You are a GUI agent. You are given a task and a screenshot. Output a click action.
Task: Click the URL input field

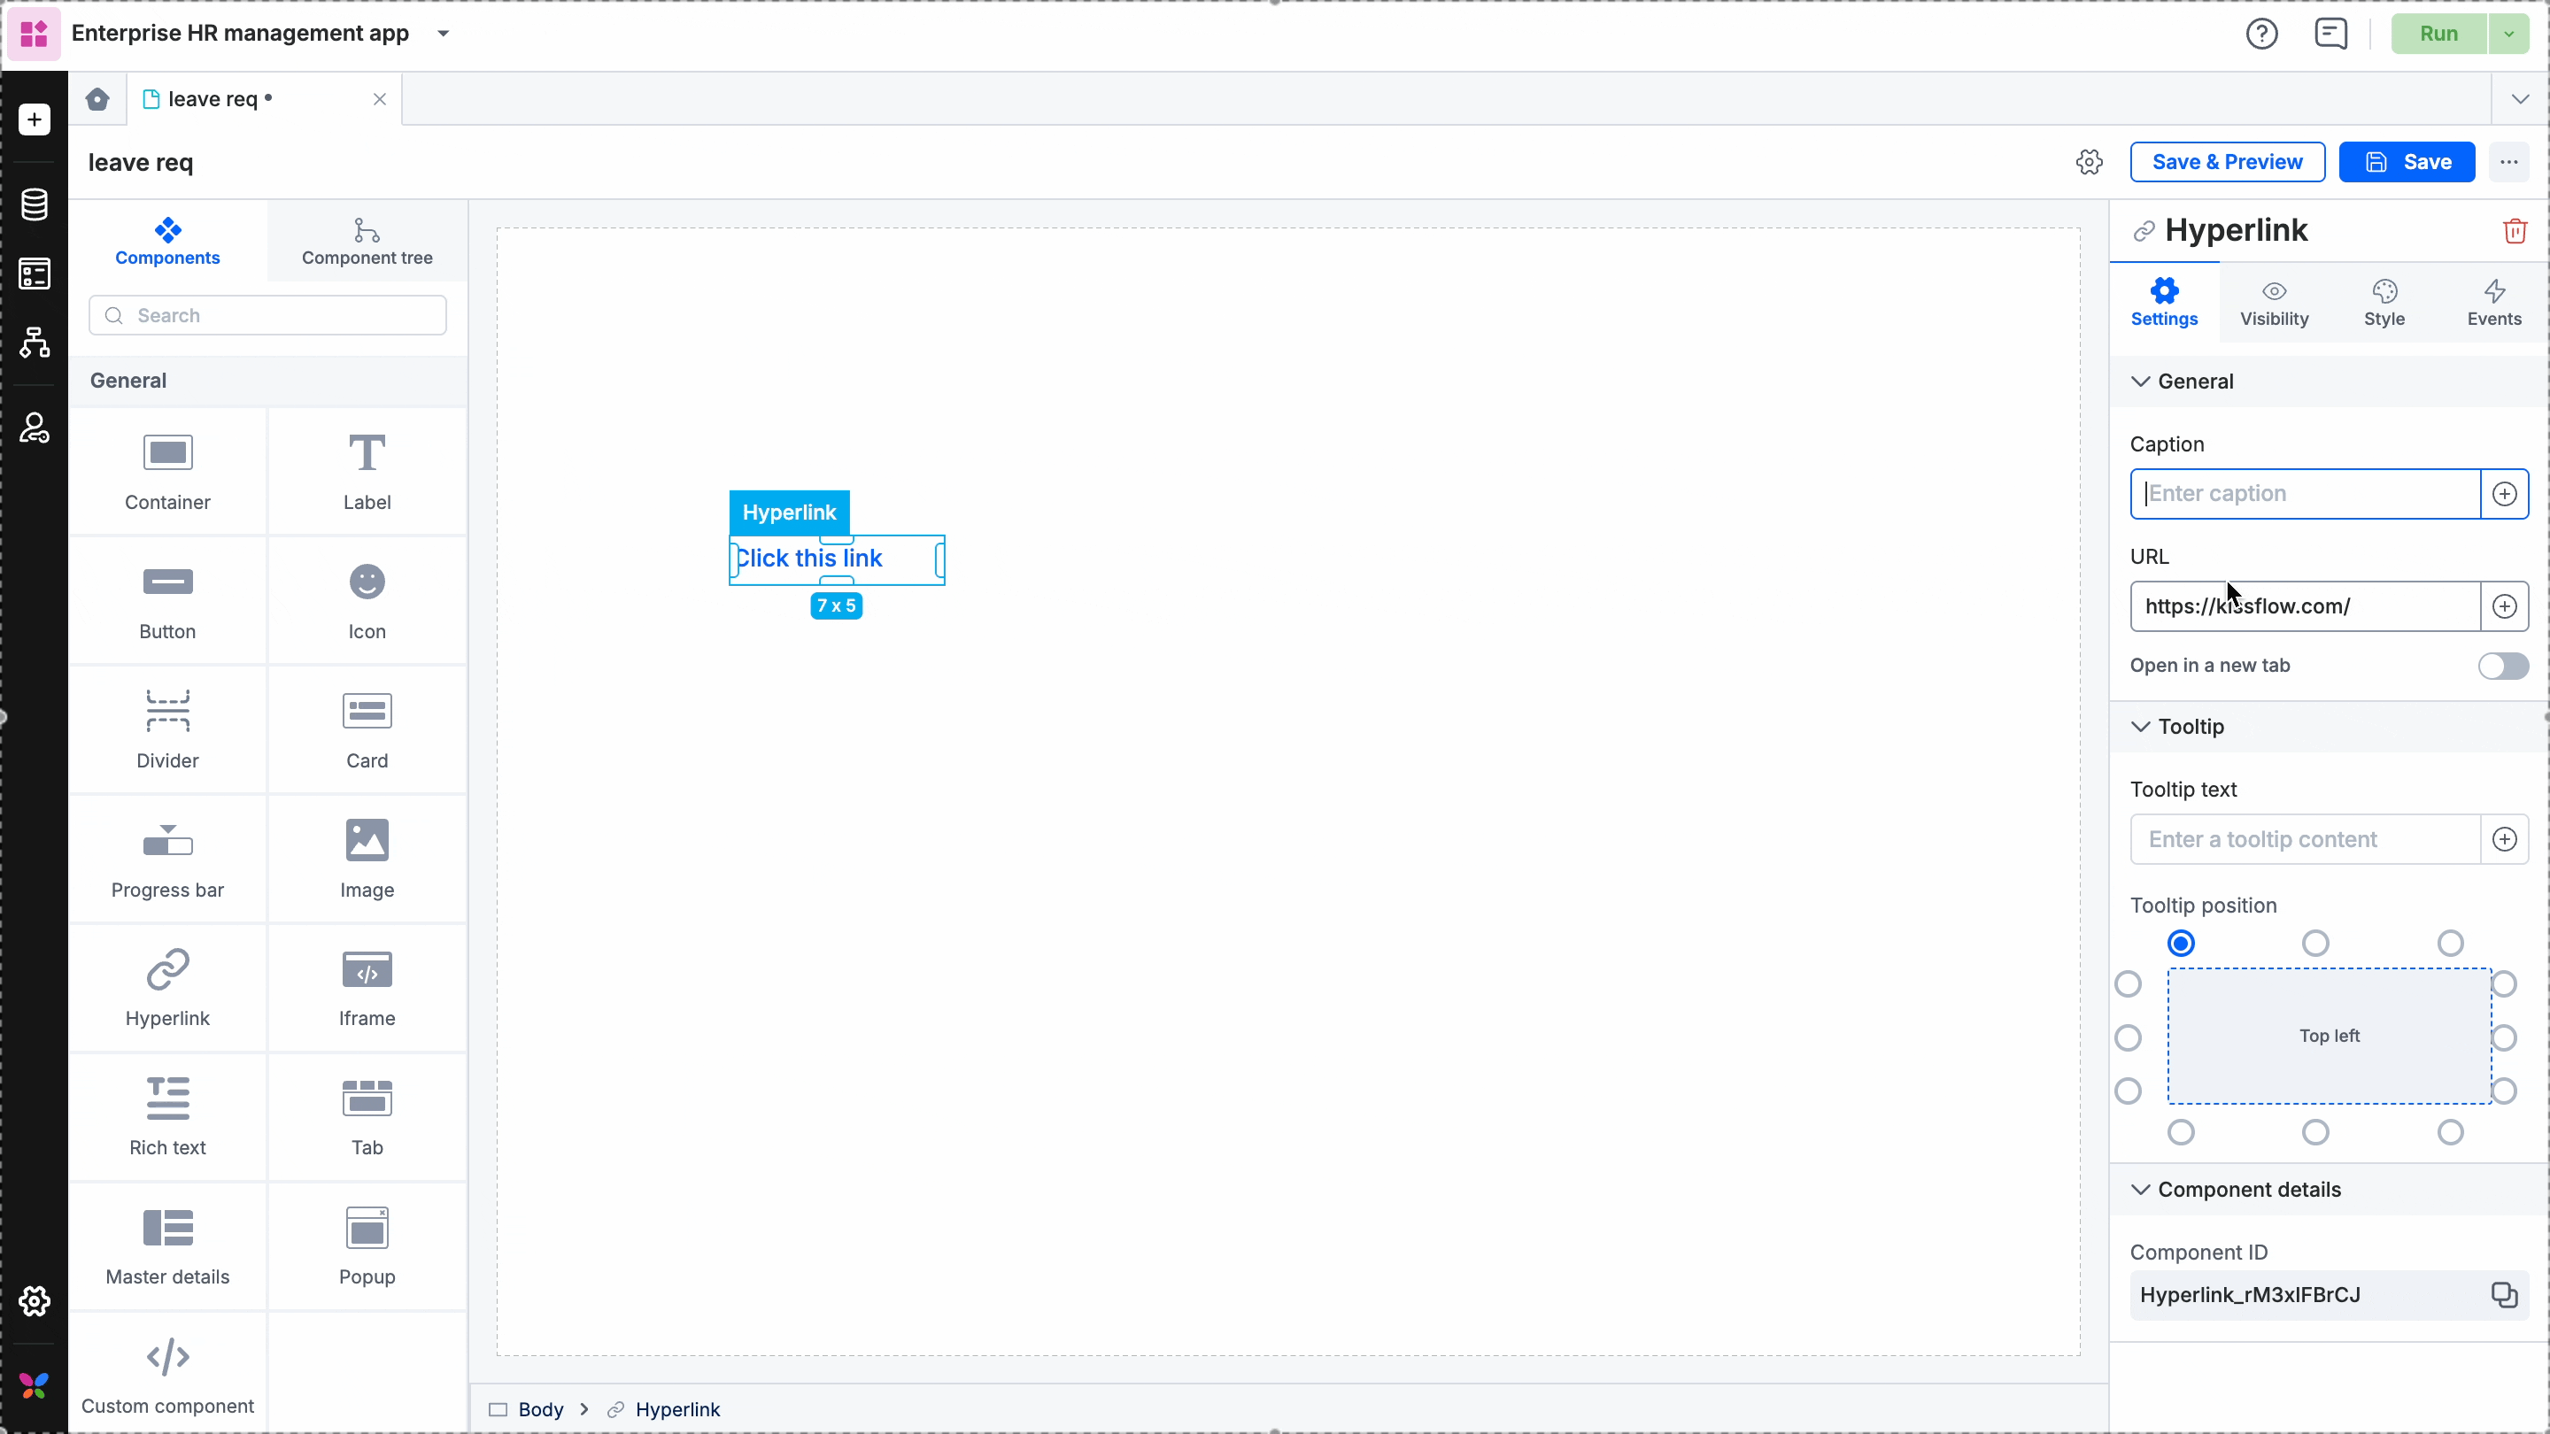(2305, 606)
